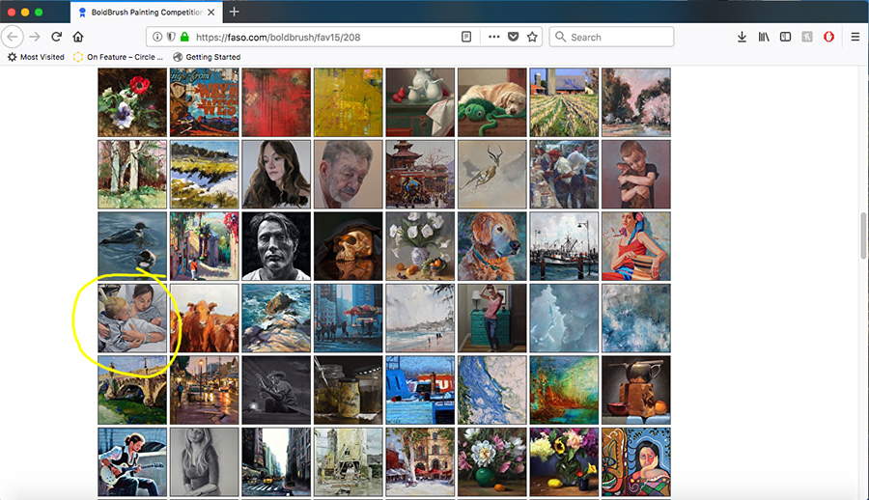Viewport: 869px width, 500px height.
Task: Open the pink blossom trees landscape
Action: (636, 102)
